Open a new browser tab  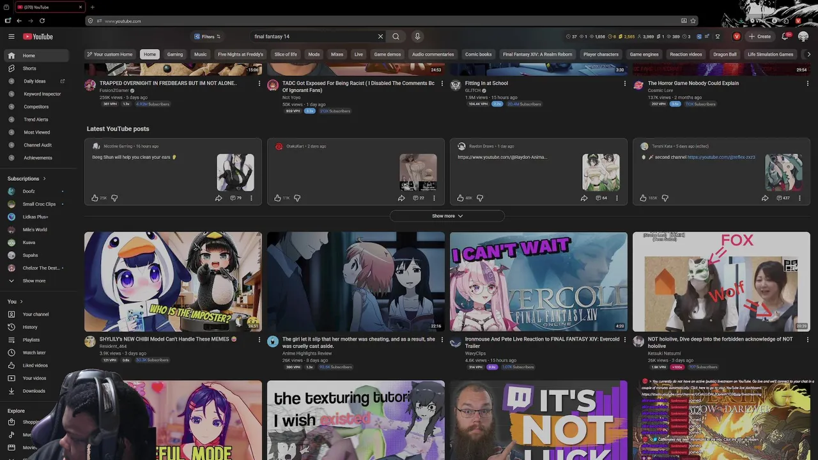[x=93, y=7]
